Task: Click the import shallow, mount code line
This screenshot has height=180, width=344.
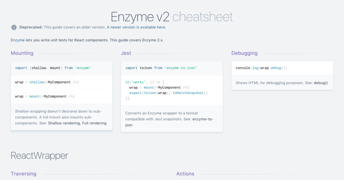Action: (53, 68)
